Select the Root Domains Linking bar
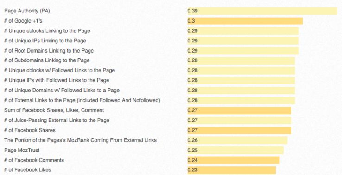 [x=243, y=51]
